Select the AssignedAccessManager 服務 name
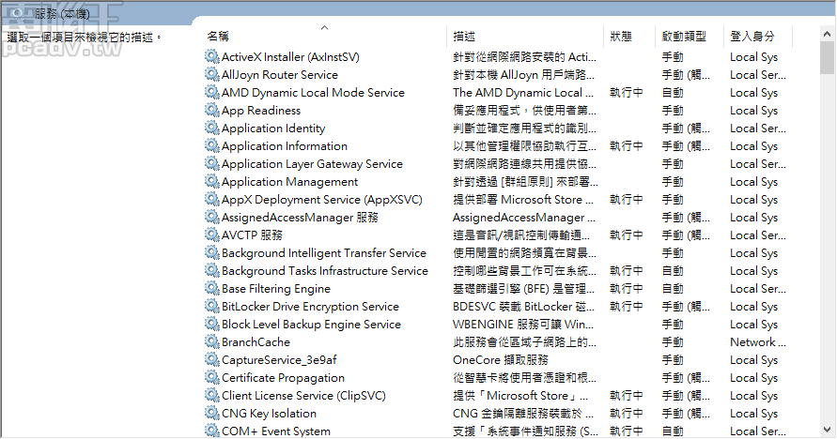The width and height of the screenshot is (837, 439). 300,218
